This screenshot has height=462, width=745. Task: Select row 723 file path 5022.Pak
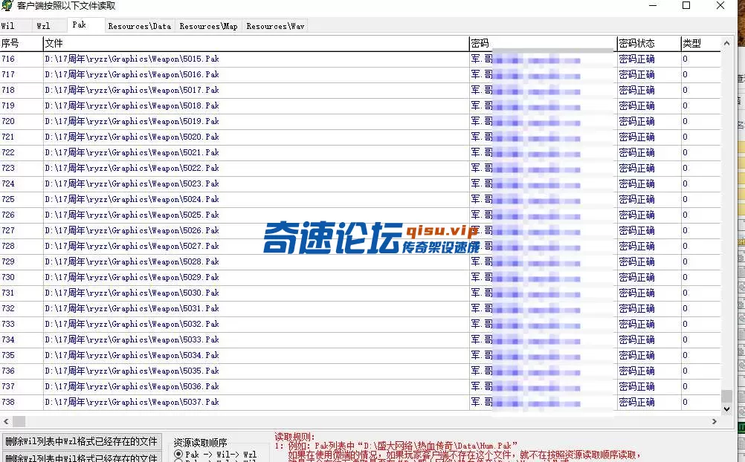point(132,168)
